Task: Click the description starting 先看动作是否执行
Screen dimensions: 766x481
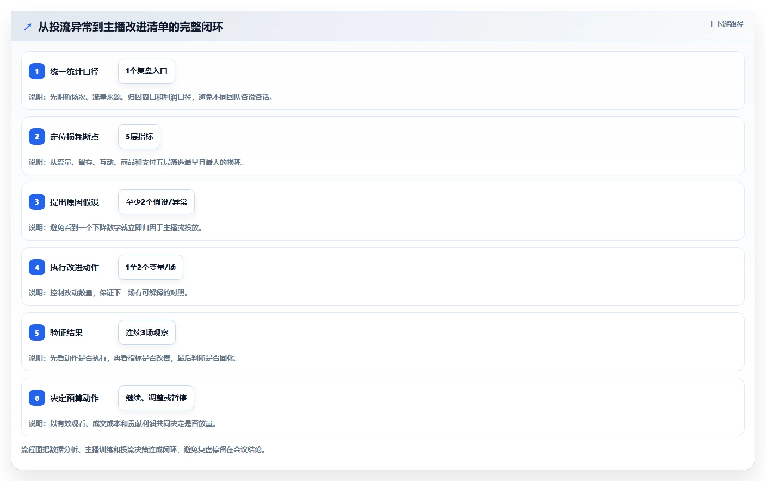Action: tap(133, 358)
